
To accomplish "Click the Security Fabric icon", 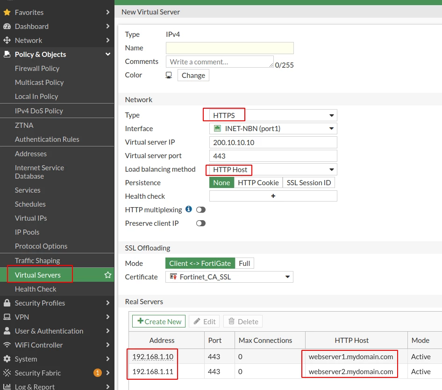I will pos(7,373).
